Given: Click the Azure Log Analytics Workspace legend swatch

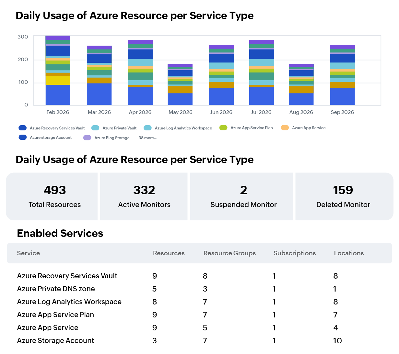Looking at the screenshot, I should pyautogui.click(x=147, y=128).
